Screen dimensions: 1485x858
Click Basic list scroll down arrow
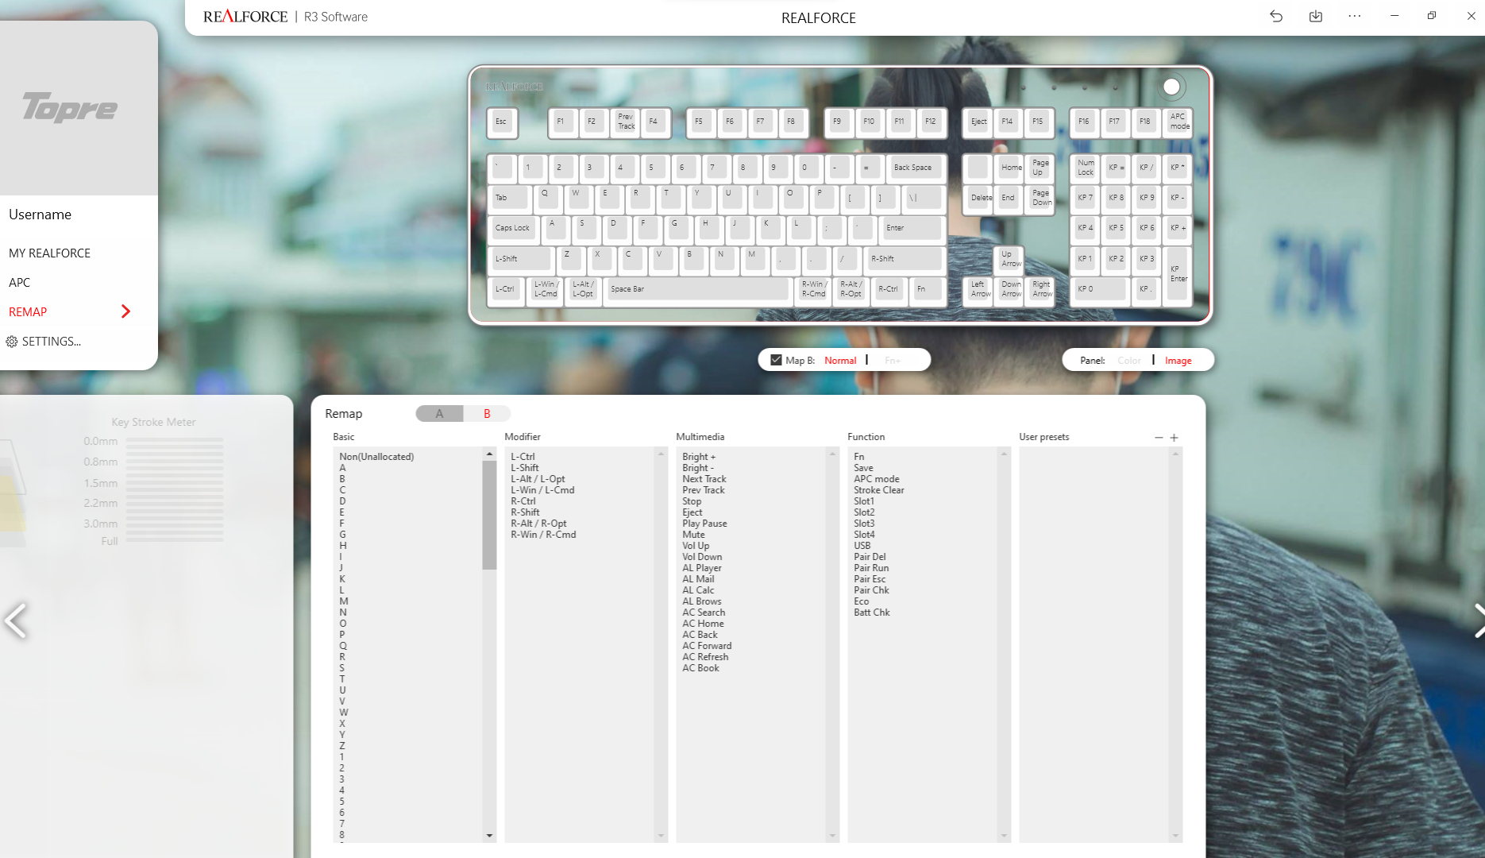[x=489, y=836]
